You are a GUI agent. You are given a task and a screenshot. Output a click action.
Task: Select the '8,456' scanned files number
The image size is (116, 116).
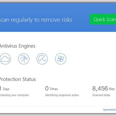click(100, 88)
